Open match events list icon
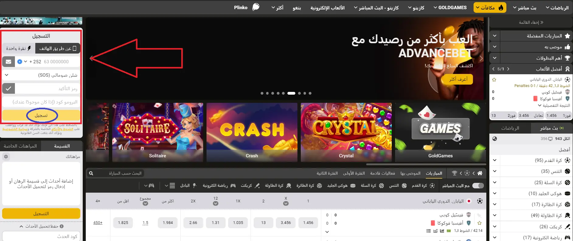Screen dimensions: 573x241 point(429,231)
